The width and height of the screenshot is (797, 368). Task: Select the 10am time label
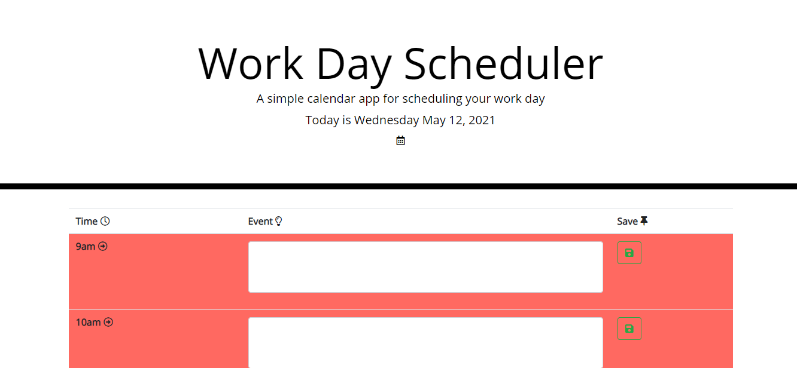[x=88, y=322]
